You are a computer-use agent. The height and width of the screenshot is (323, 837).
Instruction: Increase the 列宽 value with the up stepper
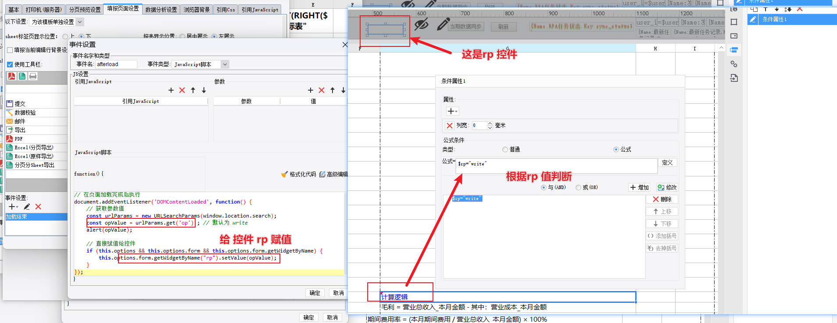point(490,123)
